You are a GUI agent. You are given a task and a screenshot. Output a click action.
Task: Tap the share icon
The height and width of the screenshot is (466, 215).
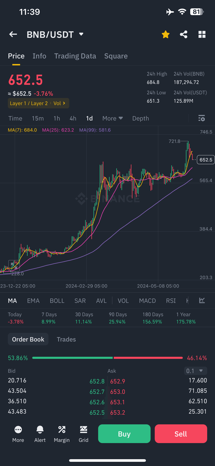184,34
